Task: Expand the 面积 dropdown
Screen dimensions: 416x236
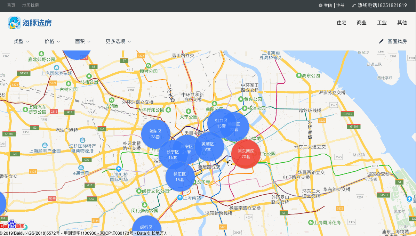Action: click(x=83, y=41)
